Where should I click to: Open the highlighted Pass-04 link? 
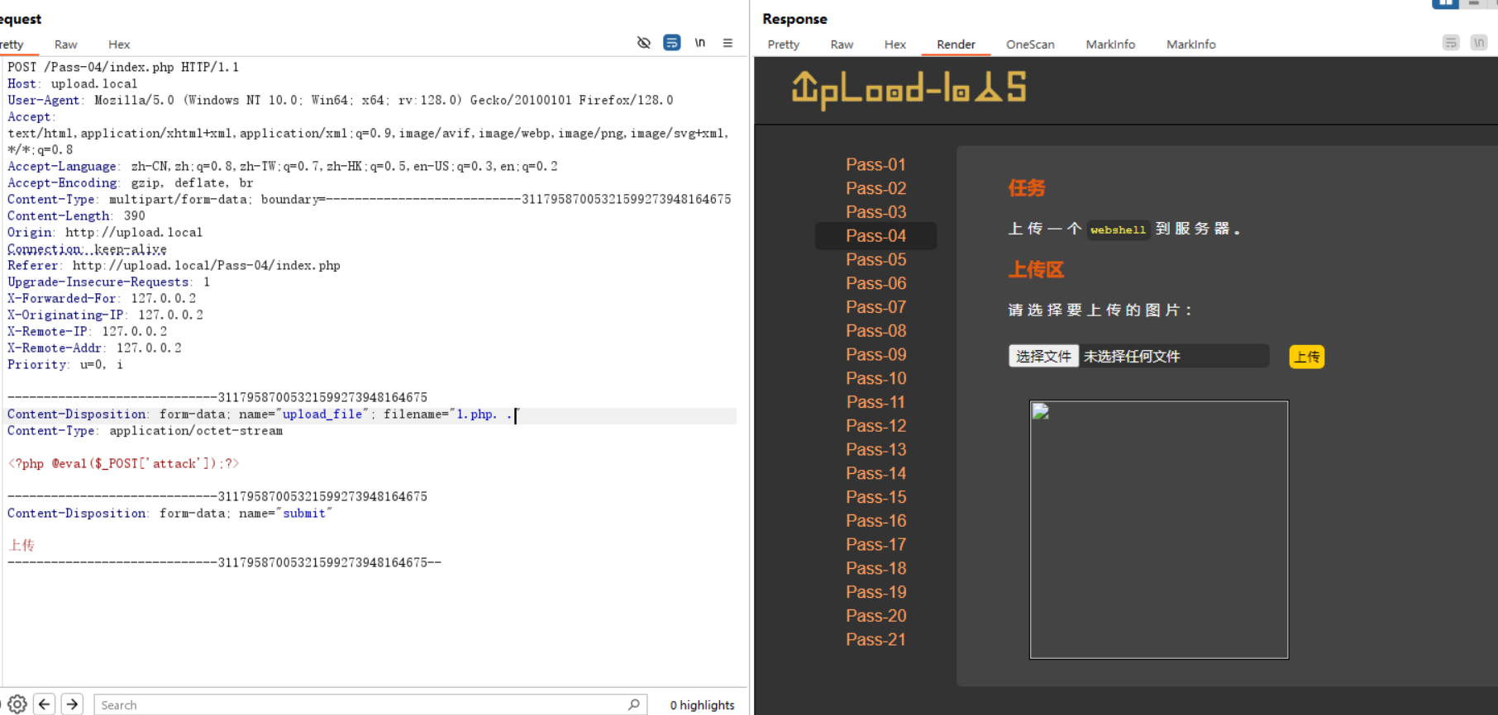(876, 236)
